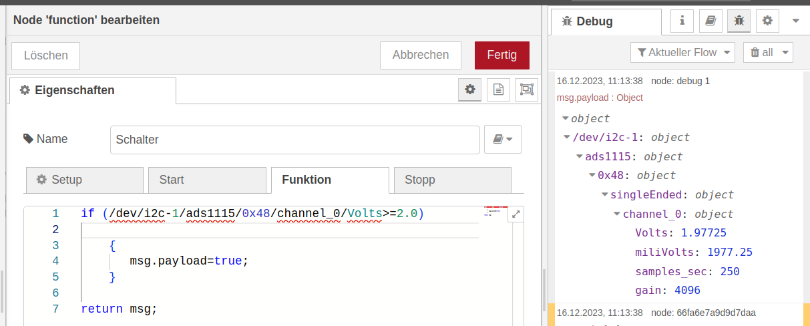
Task: Collapse singleEnded object entry
Action: (605, 195)
